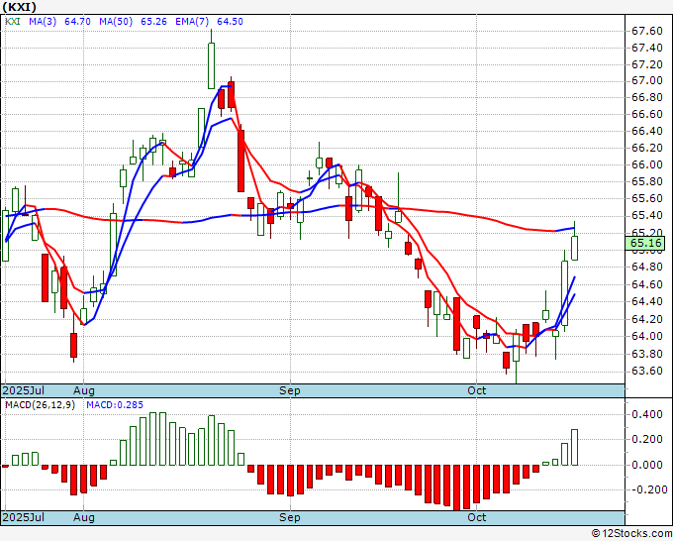Click the tall green candle peaking near 67.60

211,65
